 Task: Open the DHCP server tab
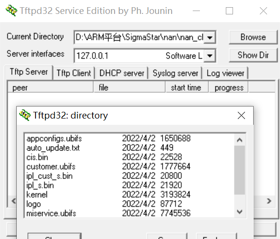(x=122, y=73)
